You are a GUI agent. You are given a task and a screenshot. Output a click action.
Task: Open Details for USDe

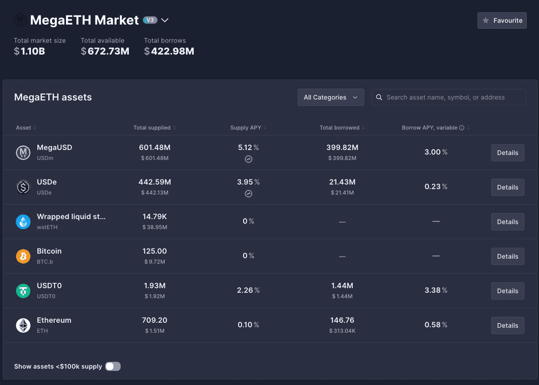tap(508, 187)
